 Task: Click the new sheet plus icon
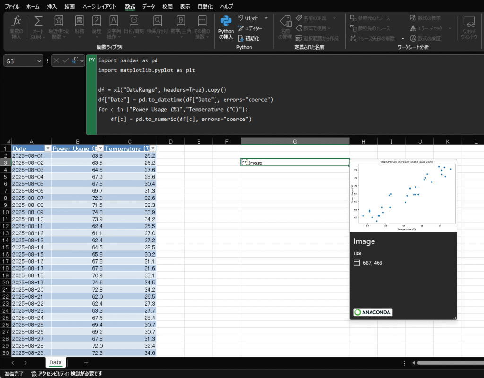click(86, 363)
